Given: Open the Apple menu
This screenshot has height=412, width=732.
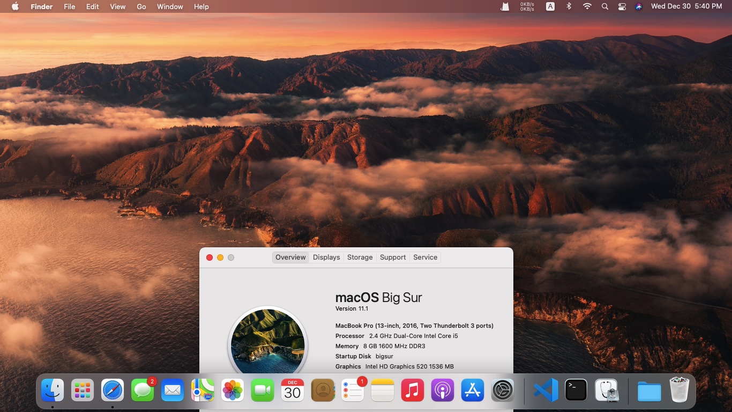Looking at the screenshot, I should (15, 6).
